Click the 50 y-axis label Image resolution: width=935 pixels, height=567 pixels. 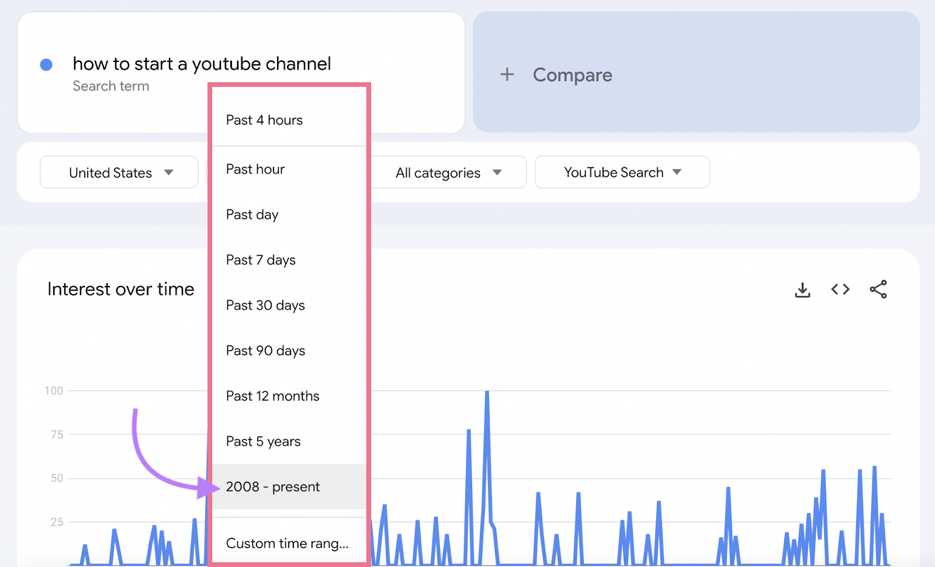pos(57,478)
